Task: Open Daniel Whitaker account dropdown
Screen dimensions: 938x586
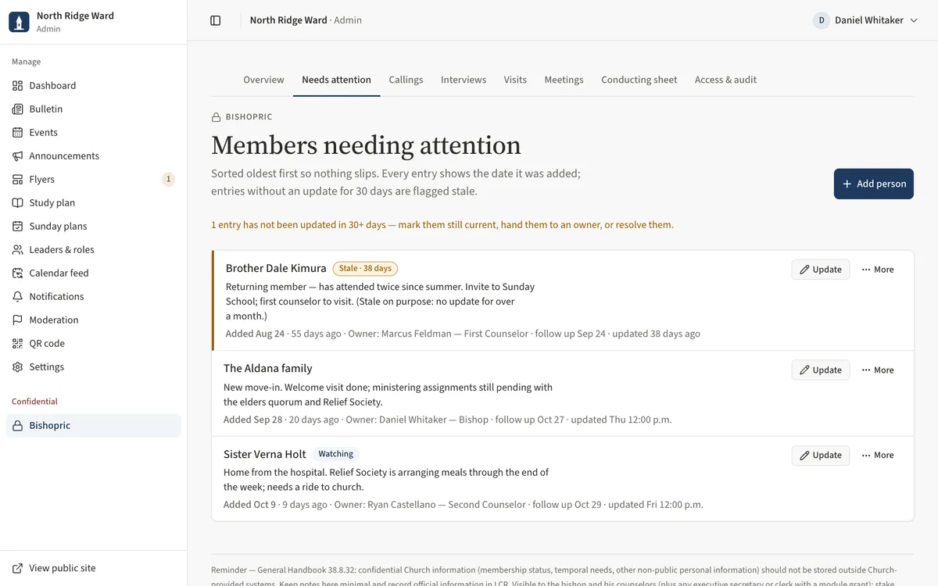Action: pyautogui.click(x=865, y=20)
